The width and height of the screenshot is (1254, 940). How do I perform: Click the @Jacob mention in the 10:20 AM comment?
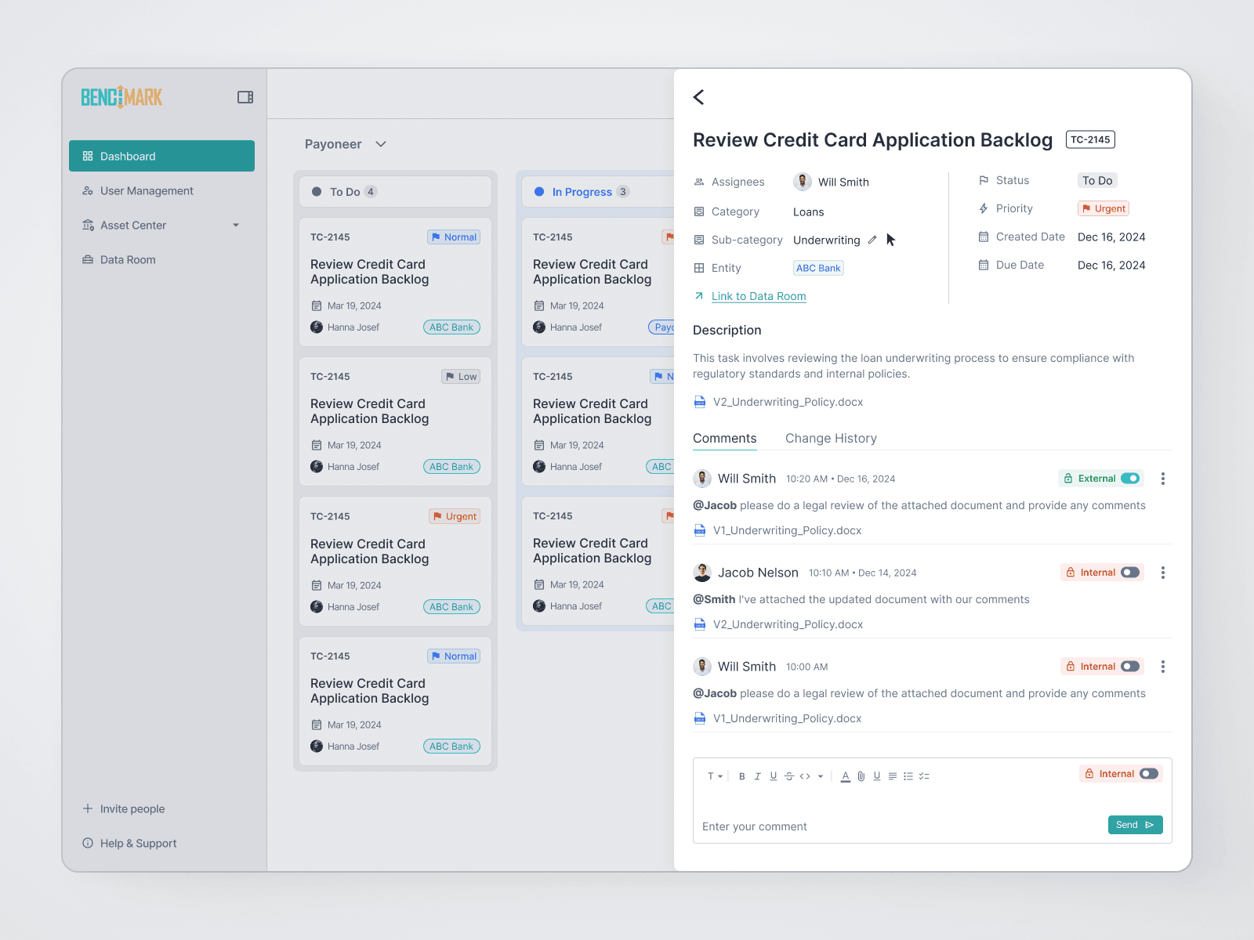(715, 505)
